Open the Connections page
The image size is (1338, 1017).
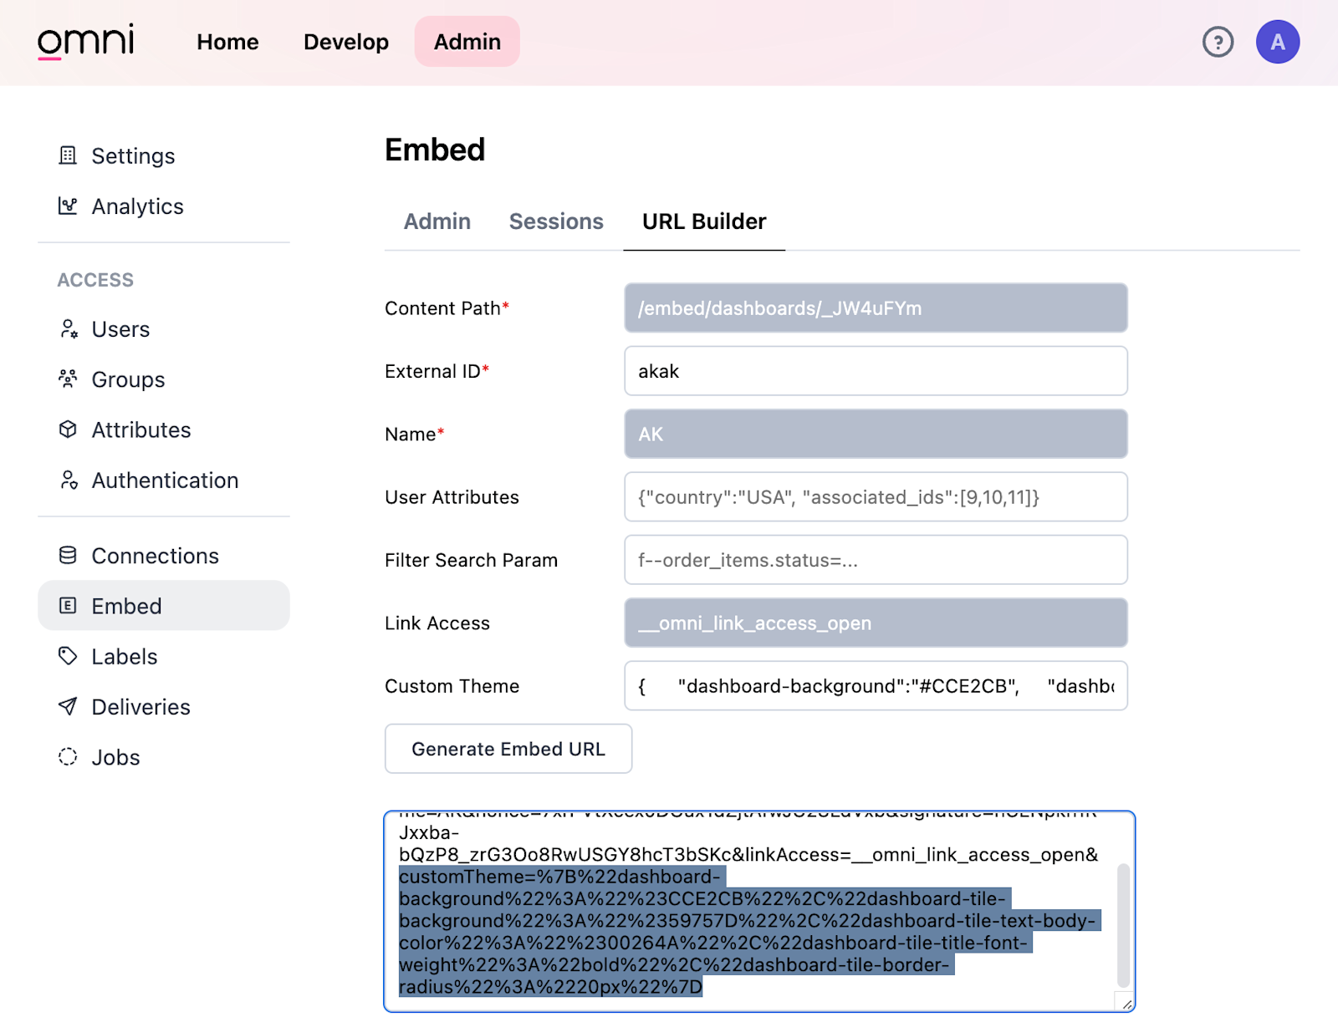click(x=155, y=555)
